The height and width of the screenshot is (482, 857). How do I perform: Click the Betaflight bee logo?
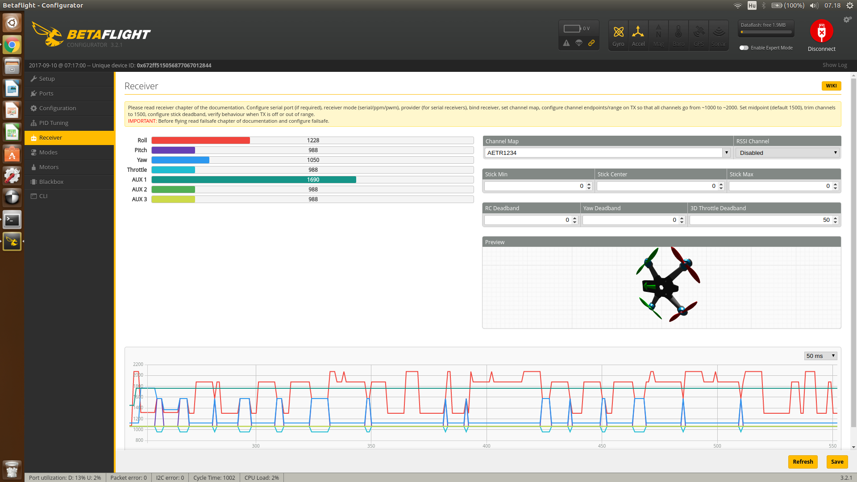tap(48, 34)
